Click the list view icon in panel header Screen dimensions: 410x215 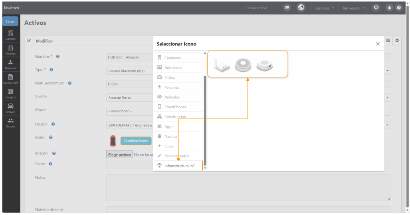pos(388,40)
